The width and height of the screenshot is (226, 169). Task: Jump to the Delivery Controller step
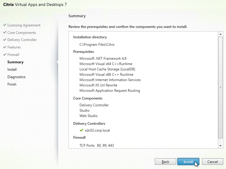click(22, 40)
